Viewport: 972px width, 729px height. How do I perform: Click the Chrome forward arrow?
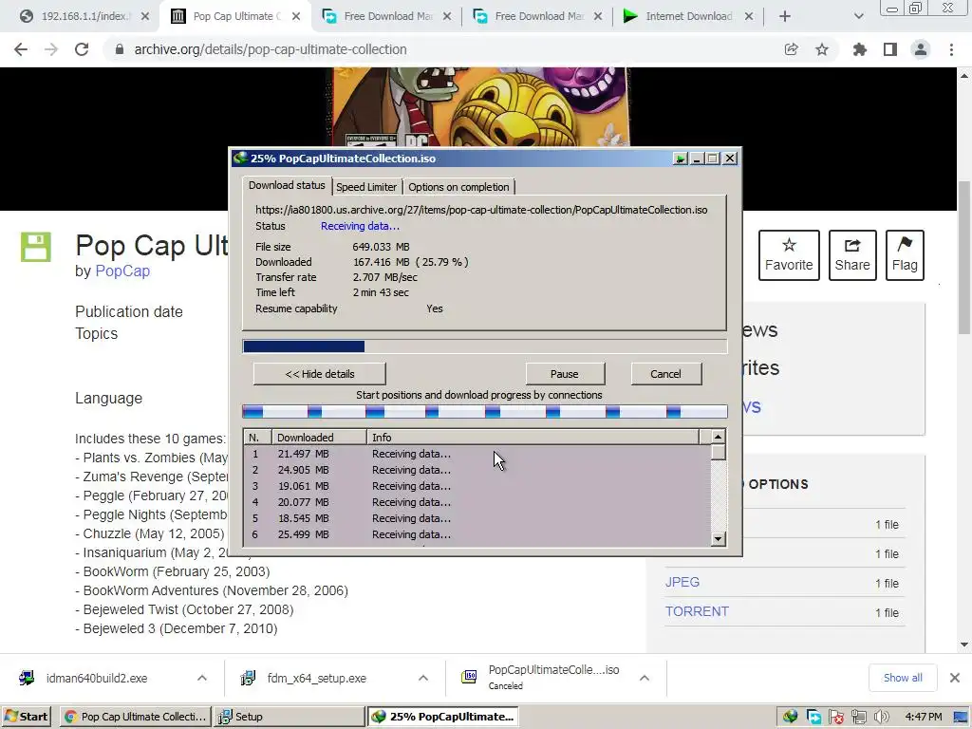(51, 49)
